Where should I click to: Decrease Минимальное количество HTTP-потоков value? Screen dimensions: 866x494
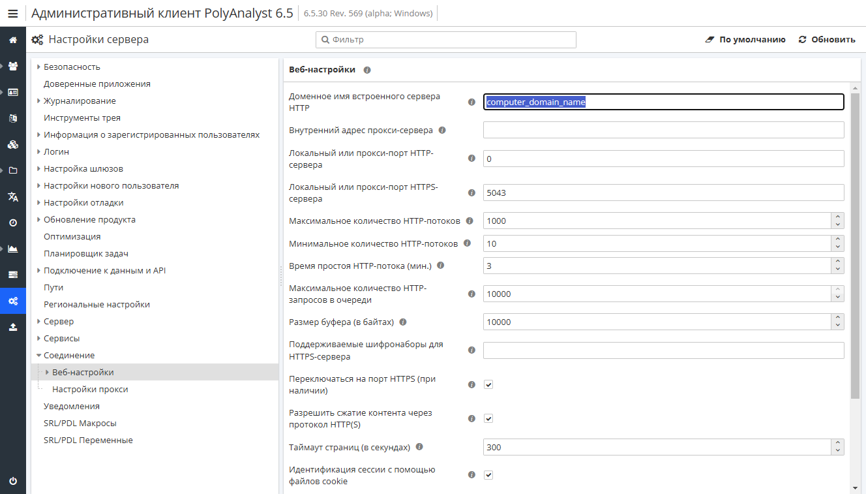tap(838, 247)
